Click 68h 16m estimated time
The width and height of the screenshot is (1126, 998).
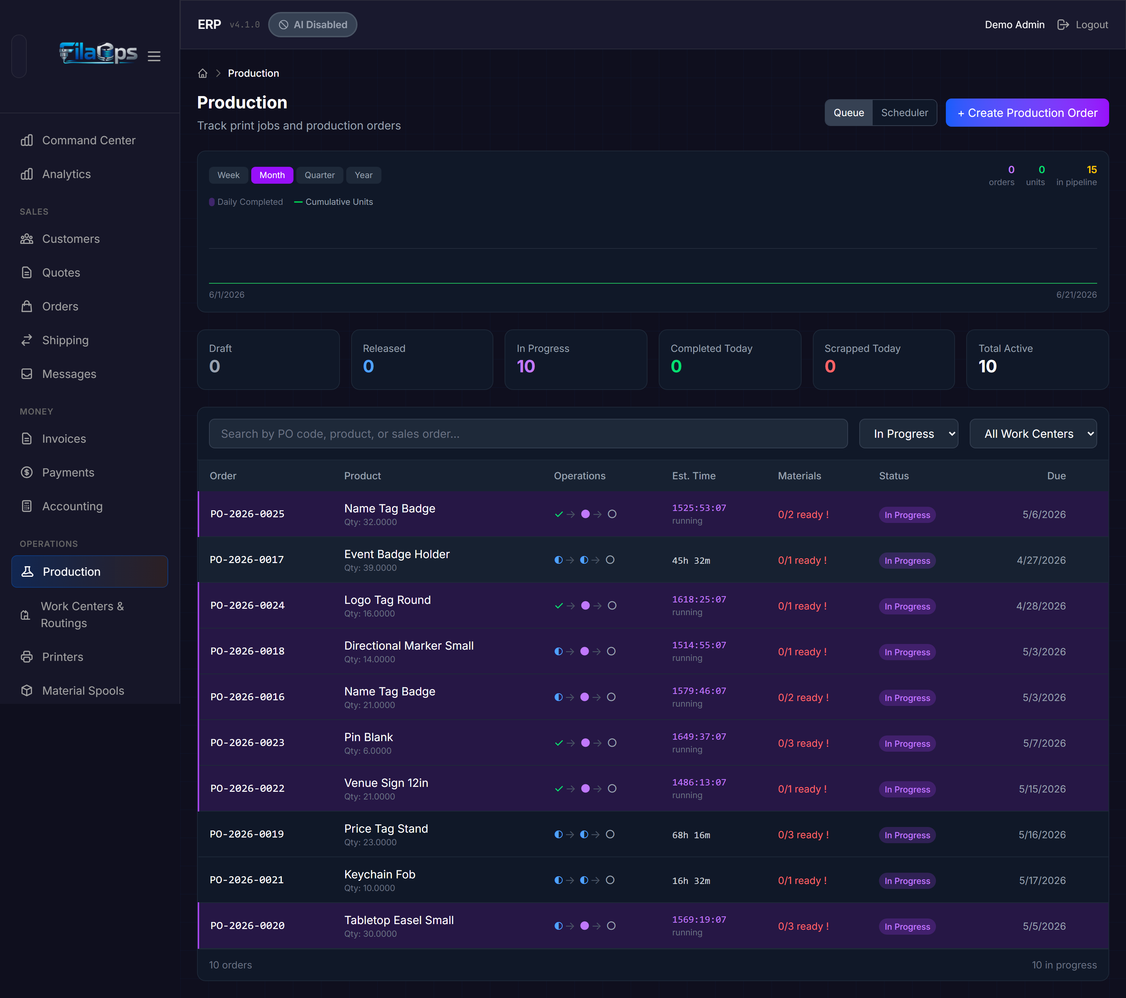tap(691, 835)
